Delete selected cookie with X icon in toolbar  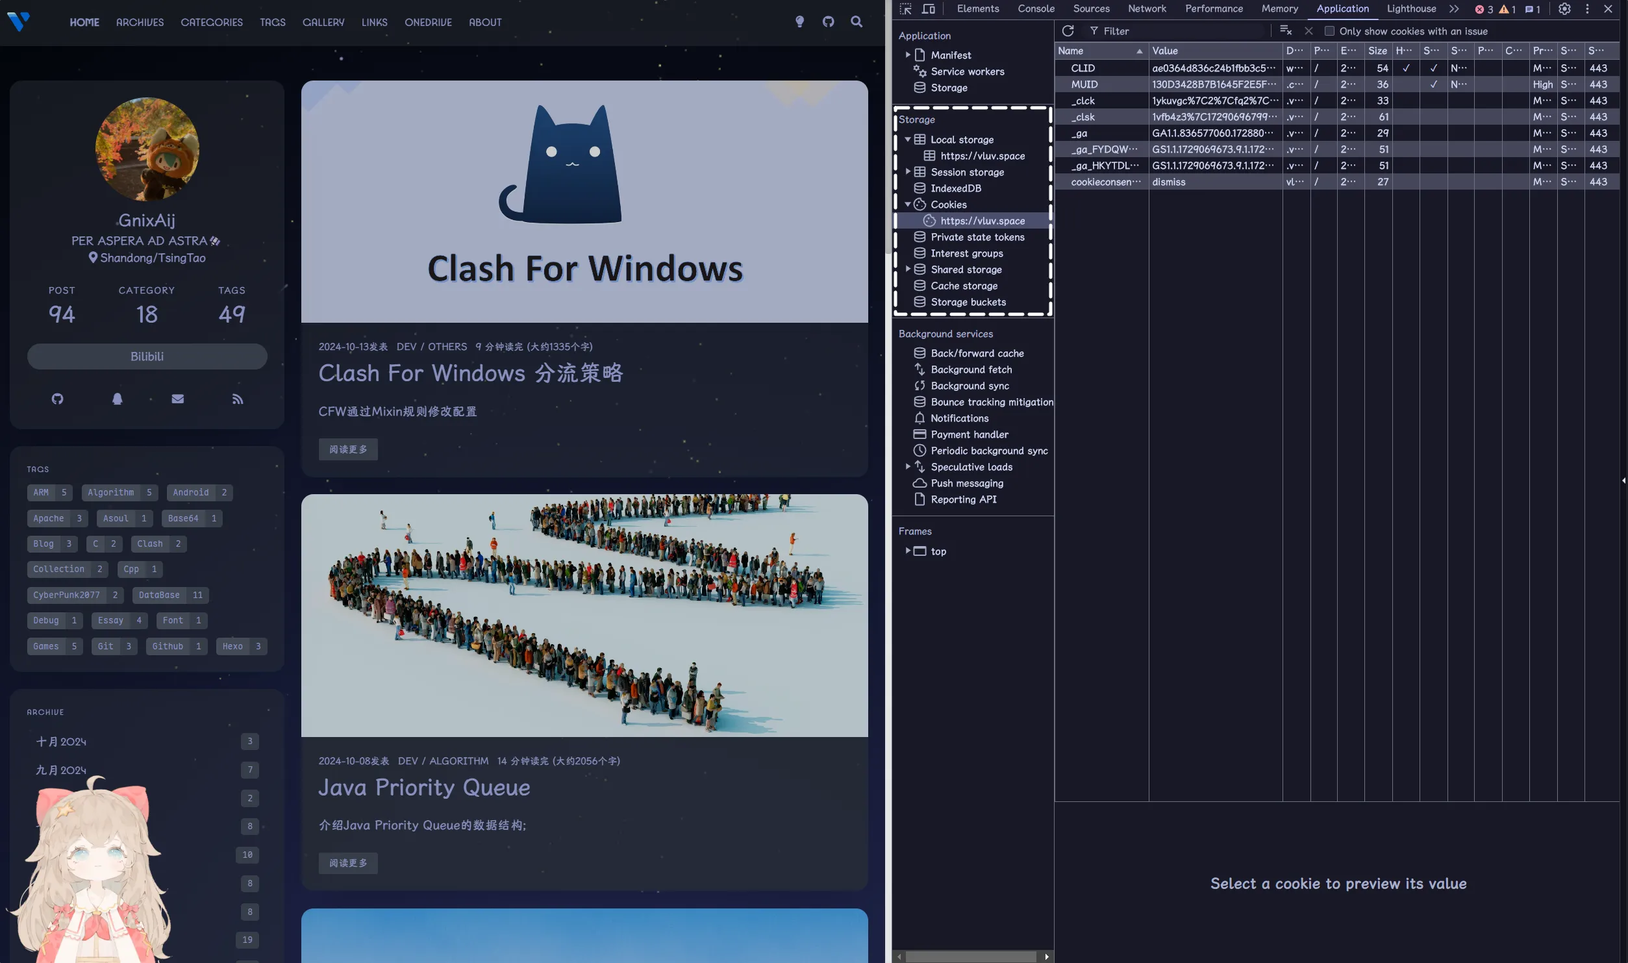[x=1309, y=31]
